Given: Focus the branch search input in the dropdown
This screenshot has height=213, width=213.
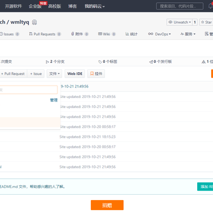Looking at the screenshot, I should [x=29, y=90].
